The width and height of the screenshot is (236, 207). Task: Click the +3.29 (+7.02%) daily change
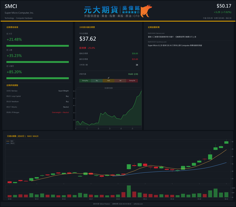[x=222, y=12]
